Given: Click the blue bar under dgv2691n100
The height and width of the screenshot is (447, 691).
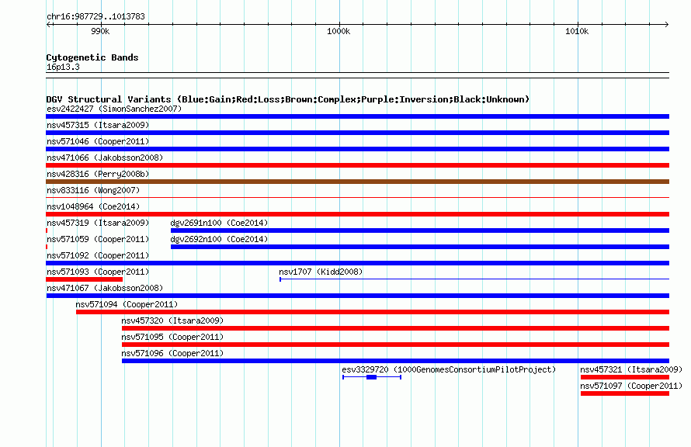Looking at the screenshot, I should [x=420, y=230].
